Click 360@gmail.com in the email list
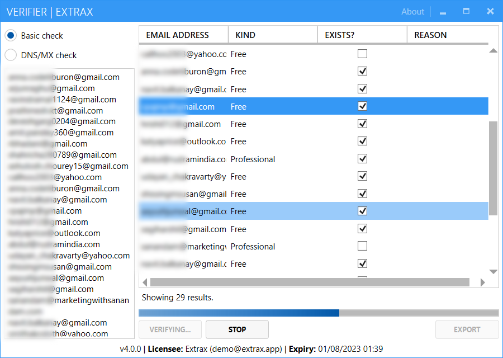503x358 pixels. pos(61,133)
